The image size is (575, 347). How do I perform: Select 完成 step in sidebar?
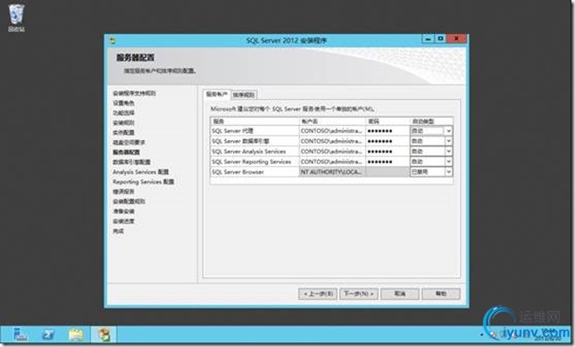[118, 231]
